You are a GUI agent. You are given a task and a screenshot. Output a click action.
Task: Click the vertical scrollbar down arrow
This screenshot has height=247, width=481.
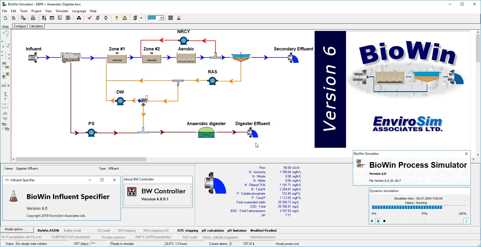pyautogui.click(x=478, y=155)
